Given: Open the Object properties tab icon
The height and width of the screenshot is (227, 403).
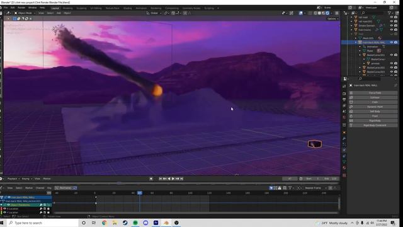Looking at the screenshot, I should 344,132.
